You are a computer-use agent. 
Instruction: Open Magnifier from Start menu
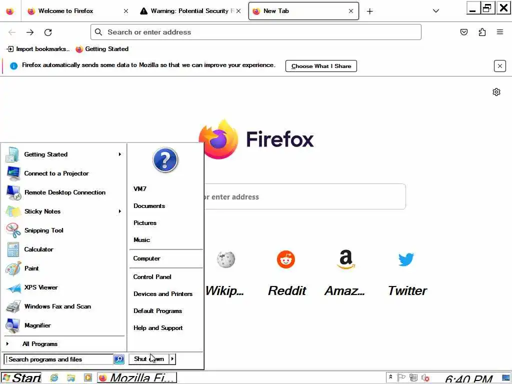pos(64,325)
